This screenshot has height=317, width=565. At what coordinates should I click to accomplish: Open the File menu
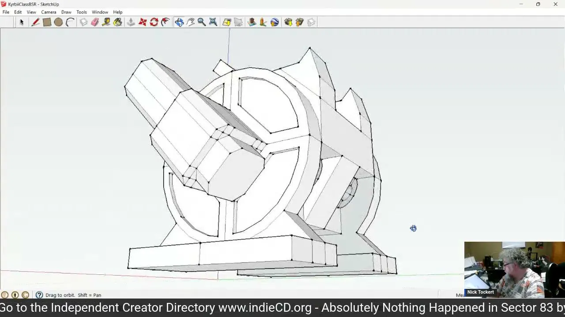6,12
